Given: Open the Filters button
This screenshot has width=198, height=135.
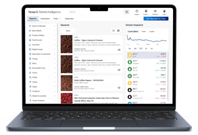Looking at the screenshot, I should pyautogui.click(x=68, y=31).
